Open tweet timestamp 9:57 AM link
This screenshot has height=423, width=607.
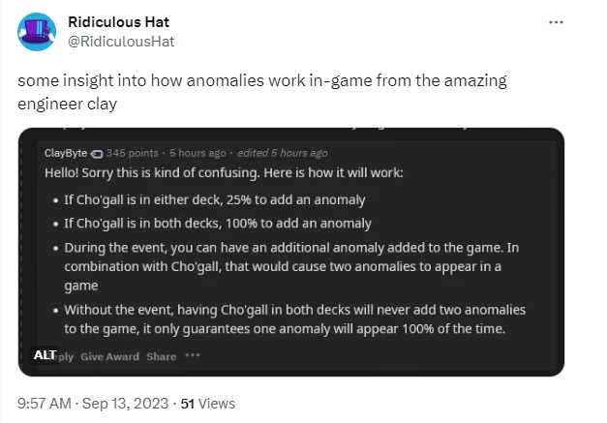click(x=45, y=404)
